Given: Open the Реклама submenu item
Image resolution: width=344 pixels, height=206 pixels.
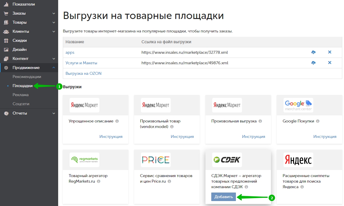Looking at the screenshot, I should coord(20,95).
